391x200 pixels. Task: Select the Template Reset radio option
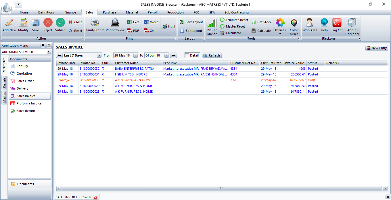pos(222,20)
